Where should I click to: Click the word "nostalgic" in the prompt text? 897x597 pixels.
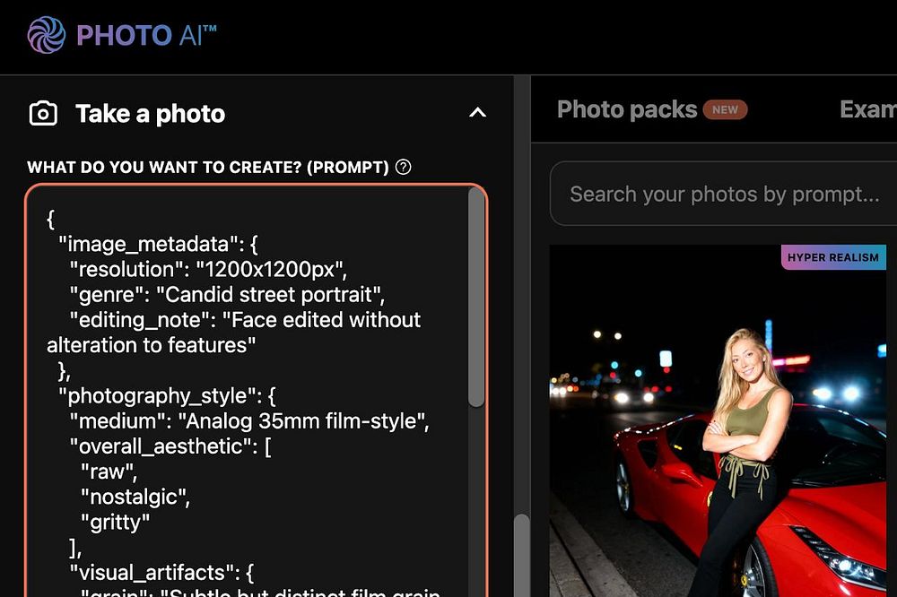click(135, 496)
